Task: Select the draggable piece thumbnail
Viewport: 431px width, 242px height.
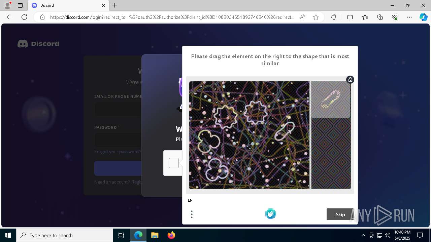Action: tap(331, 100)
